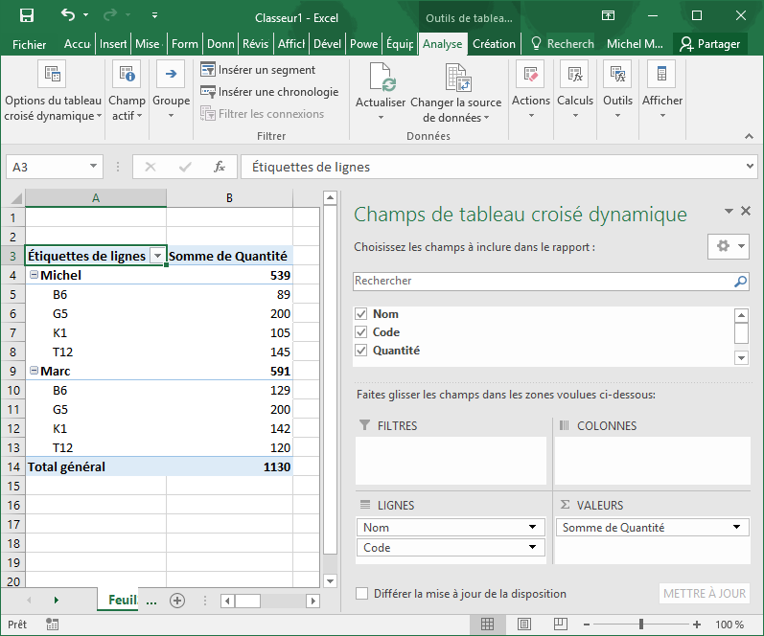Switch to the Création ribbon tab
The height and width of the screenshot is (636, 764).
494,44
